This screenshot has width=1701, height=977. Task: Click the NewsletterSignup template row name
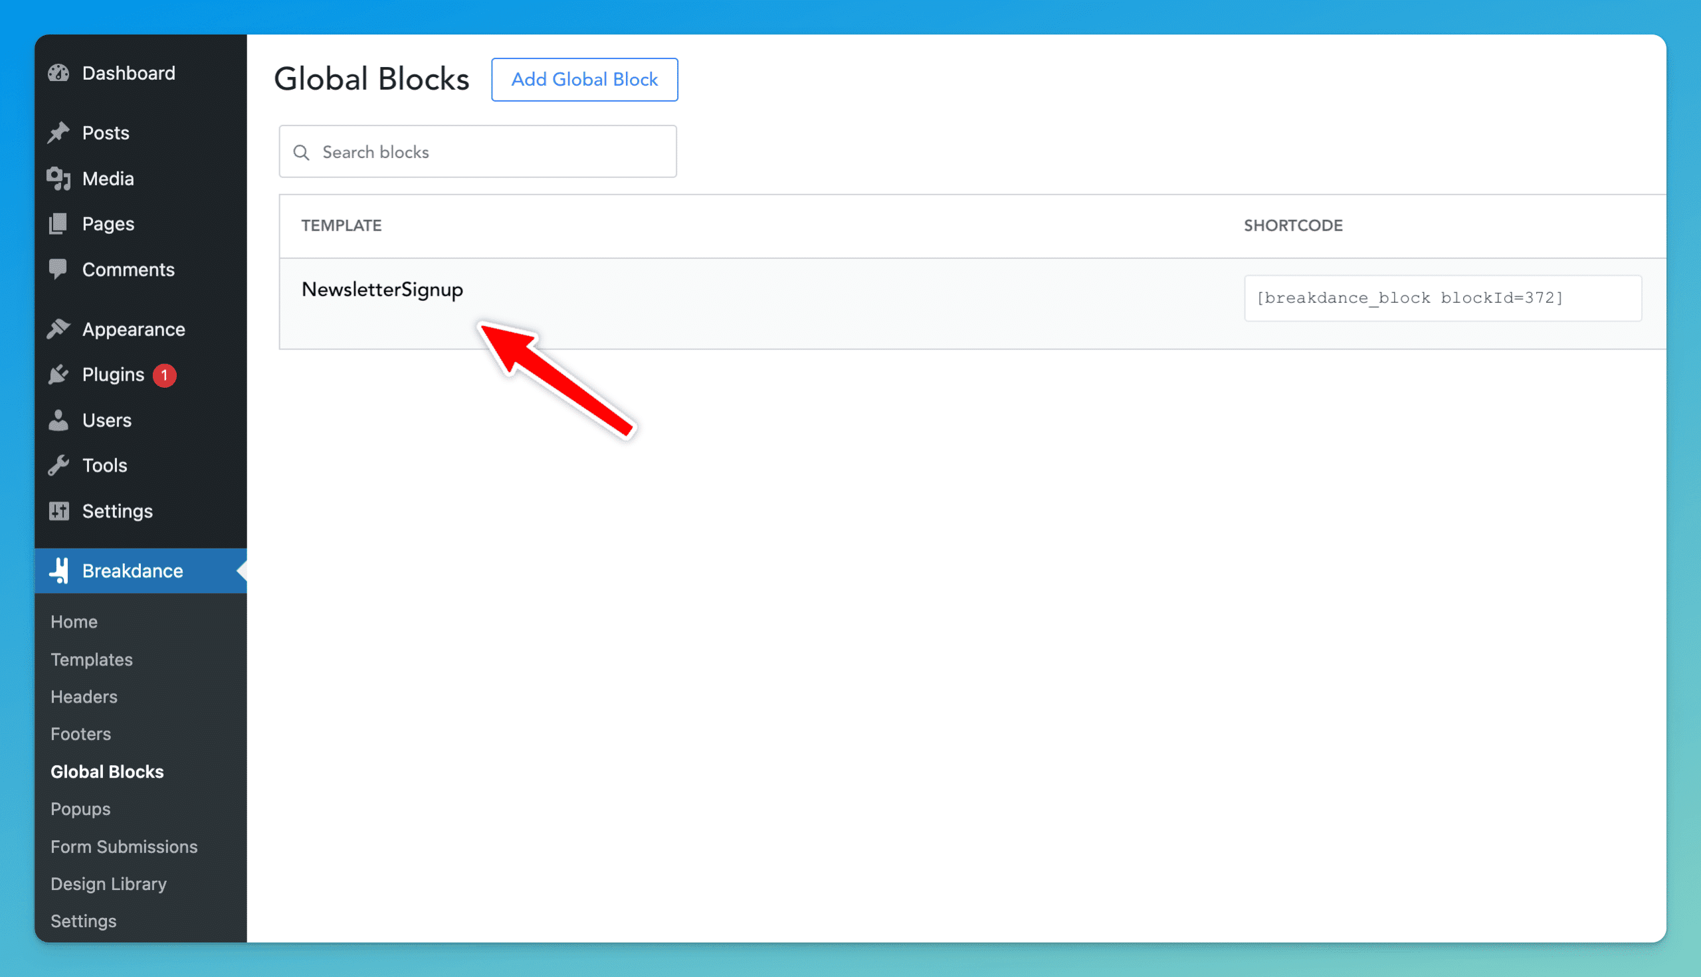tap(382, 290)
